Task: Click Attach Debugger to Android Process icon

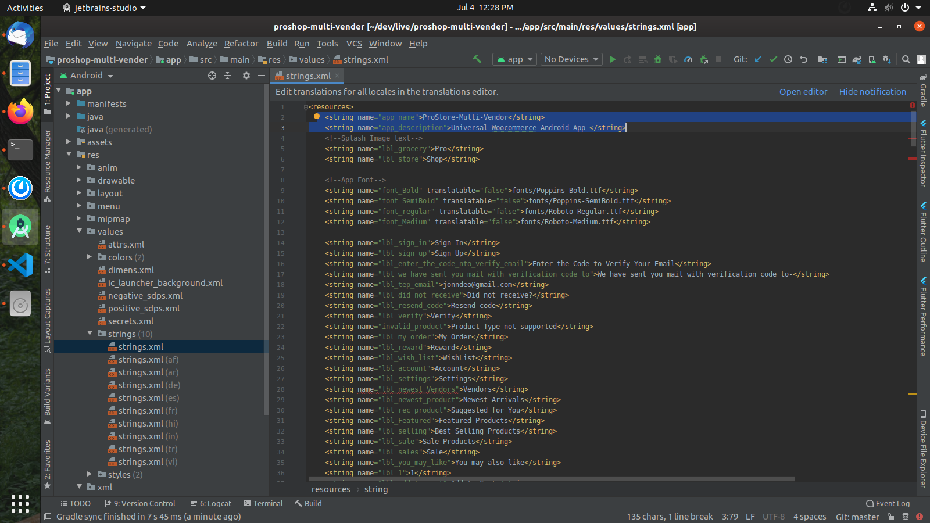Action: coord(703,59)
